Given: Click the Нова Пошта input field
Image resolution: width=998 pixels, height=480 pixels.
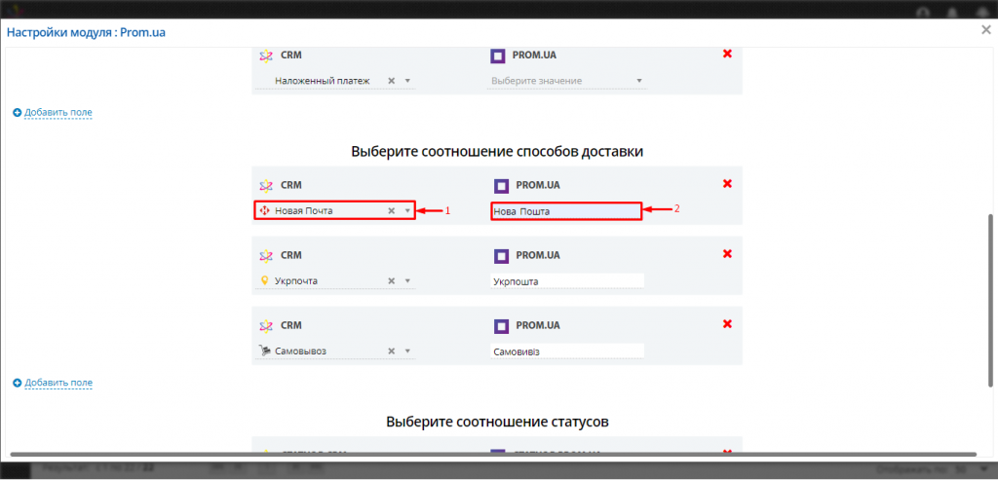Looking at the screenshot, I should [566, 211].
